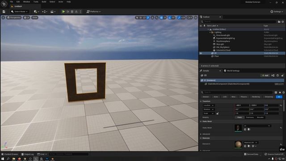Click the Eject button in play controls

pos(76,12)
